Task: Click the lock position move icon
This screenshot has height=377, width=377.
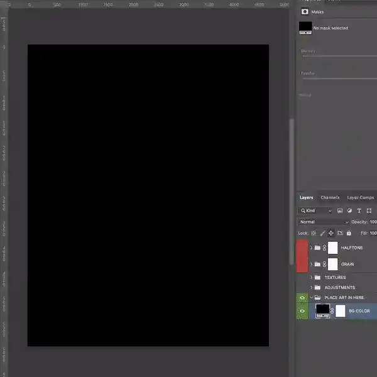Action: 331,233
